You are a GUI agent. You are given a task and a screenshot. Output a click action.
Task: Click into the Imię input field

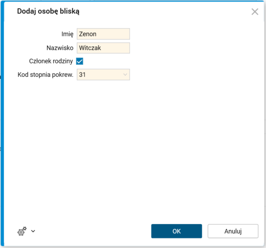[x=103, y=34]
